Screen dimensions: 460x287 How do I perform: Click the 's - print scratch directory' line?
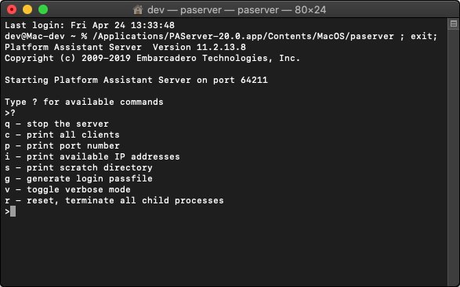78,167
